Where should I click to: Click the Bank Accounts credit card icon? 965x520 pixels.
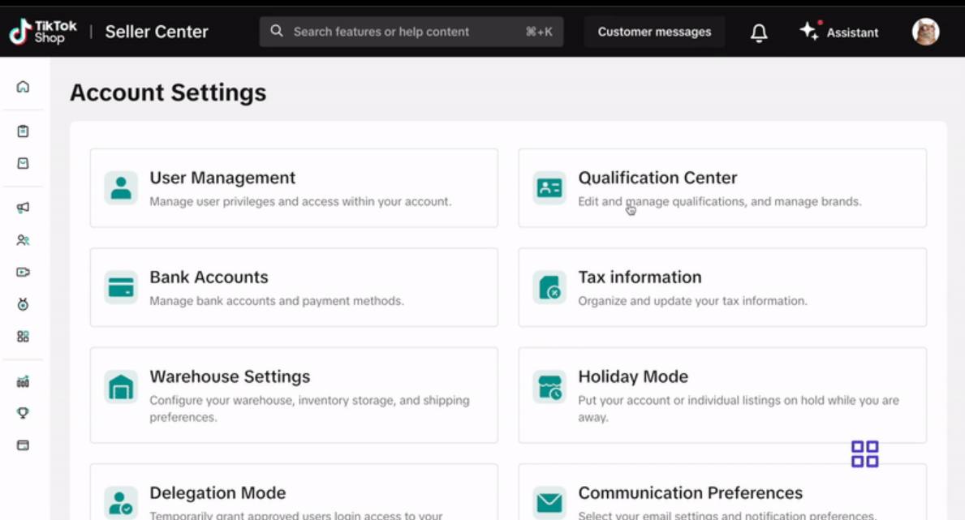(121, 287)
